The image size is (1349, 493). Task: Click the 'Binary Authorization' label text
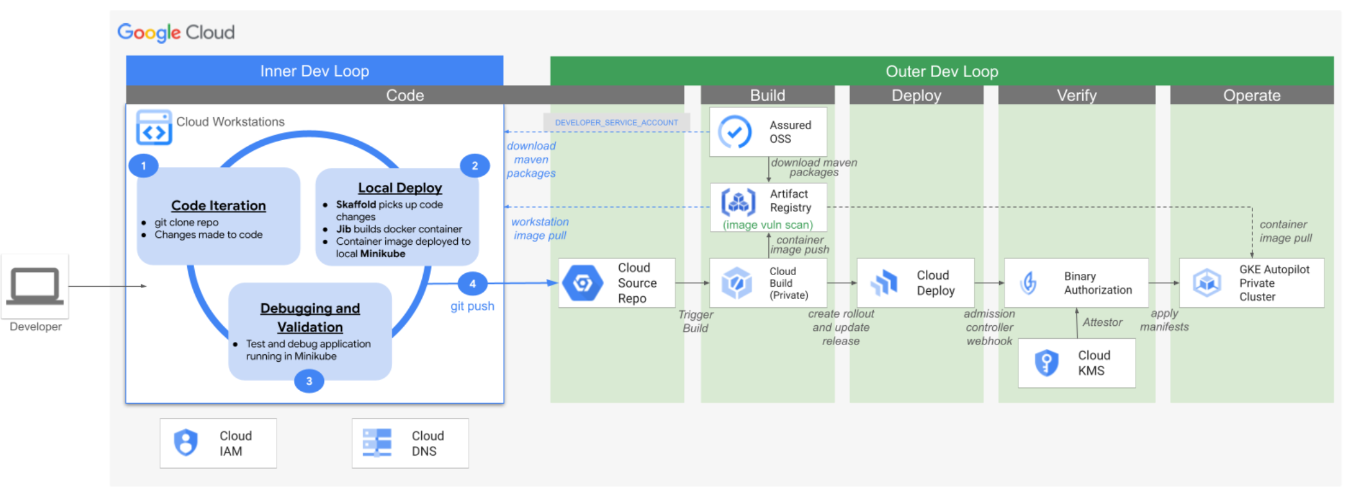pyautogui.click(x=1098, y=283)
